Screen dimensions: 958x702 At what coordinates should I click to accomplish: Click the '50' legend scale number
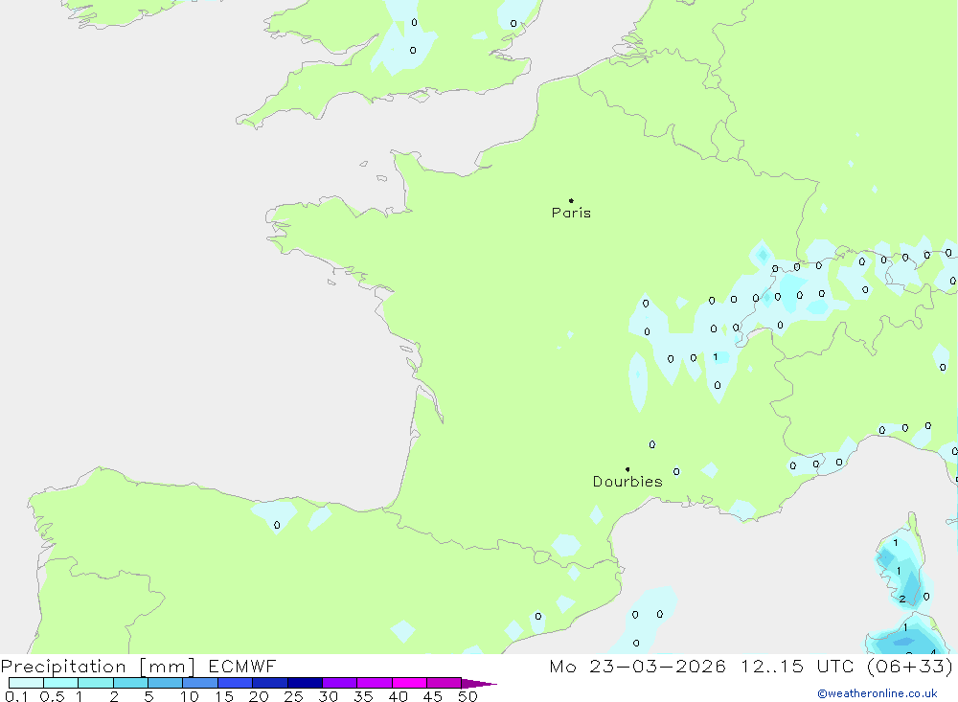pos(468,696)
